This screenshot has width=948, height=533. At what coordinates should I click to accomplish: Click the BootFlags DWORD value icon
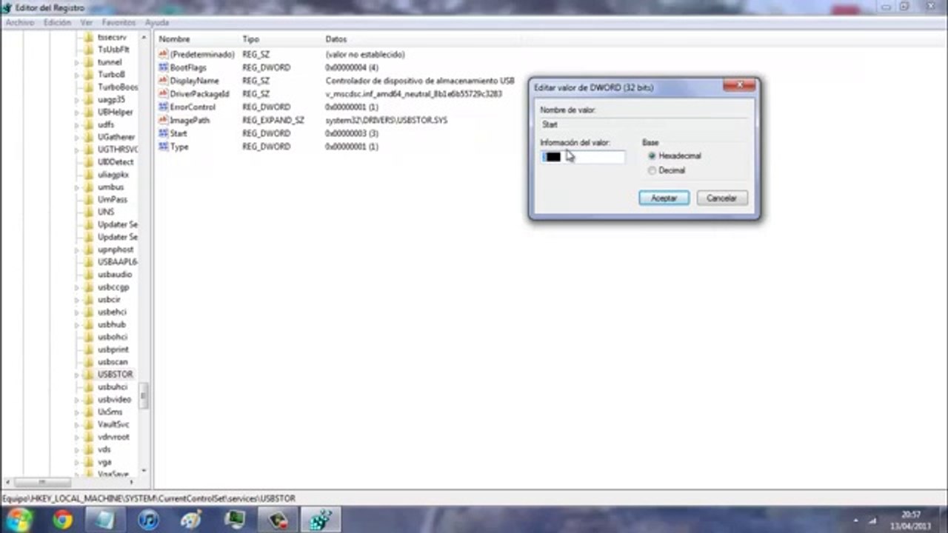[163, 67]
